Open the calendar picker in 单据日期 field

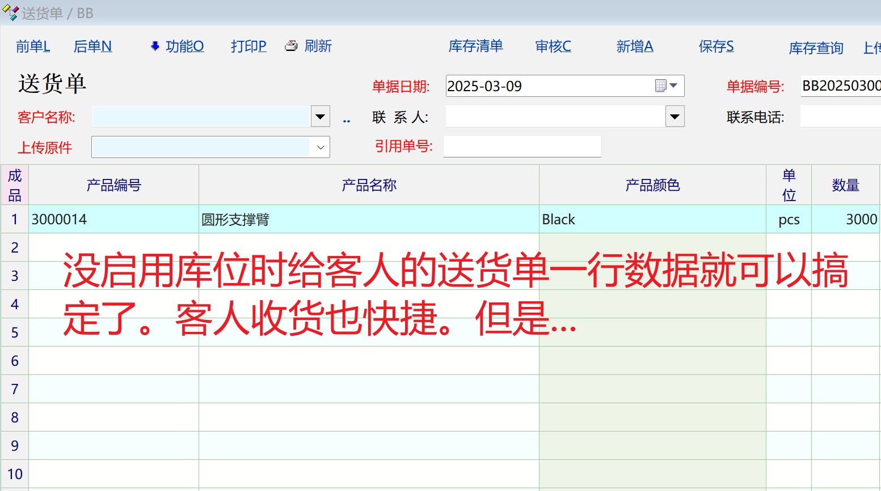pyautogui.click(x=667, y=86)
